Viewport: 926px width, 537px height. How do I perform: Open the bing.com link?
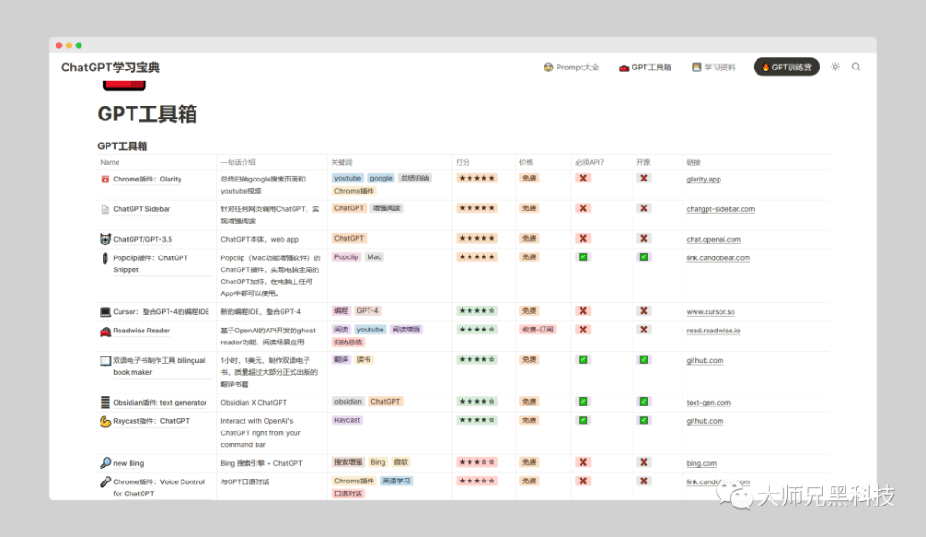(701, 464)
